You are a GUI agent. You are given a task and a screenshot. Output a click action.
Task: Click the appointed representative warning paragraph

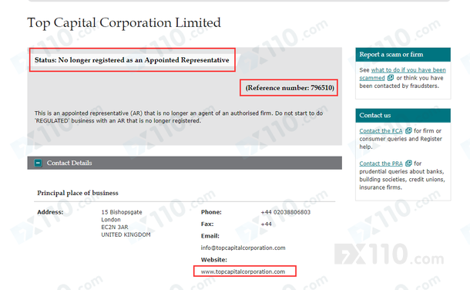[179, 117]
